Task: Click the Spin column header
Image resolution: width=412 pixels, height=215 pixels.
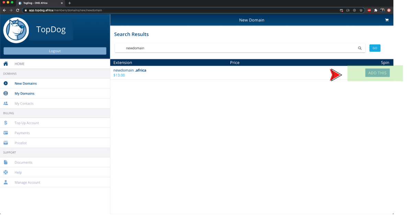Action: click(385, 63)
